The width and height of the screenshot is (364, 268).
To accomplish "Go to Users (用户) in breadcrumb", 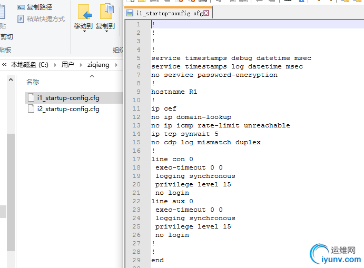I will coord(67,65).
